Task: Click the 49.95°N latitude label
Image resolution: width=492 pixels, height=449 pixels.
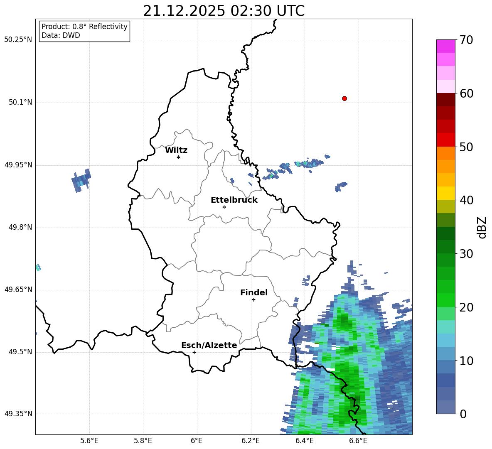Action: [x=18, y=164]
